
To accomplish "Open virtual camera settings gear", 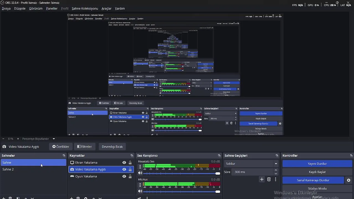I will [348, 180].
